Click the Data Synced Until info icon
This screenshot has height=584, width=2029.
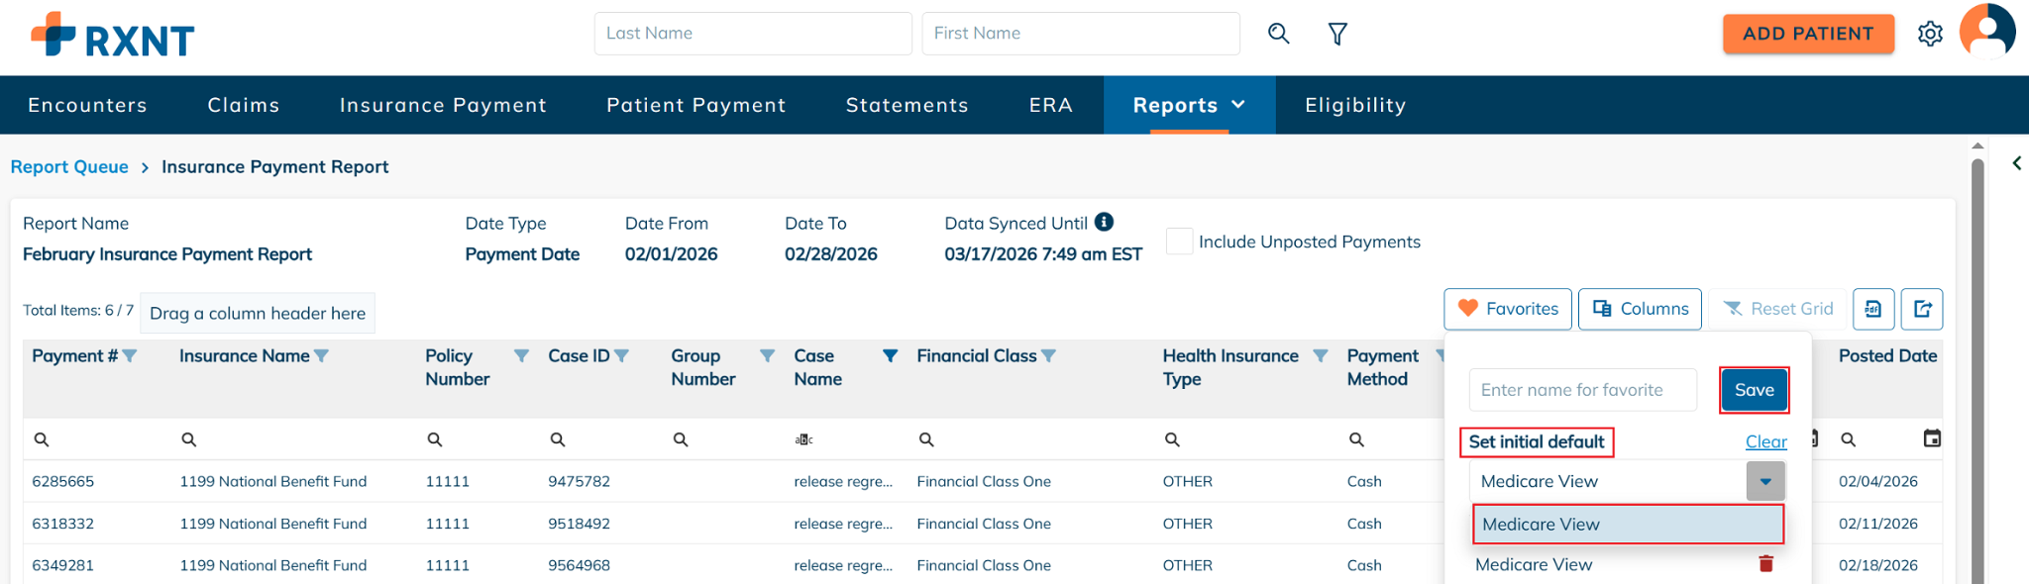coord(1105,222)
